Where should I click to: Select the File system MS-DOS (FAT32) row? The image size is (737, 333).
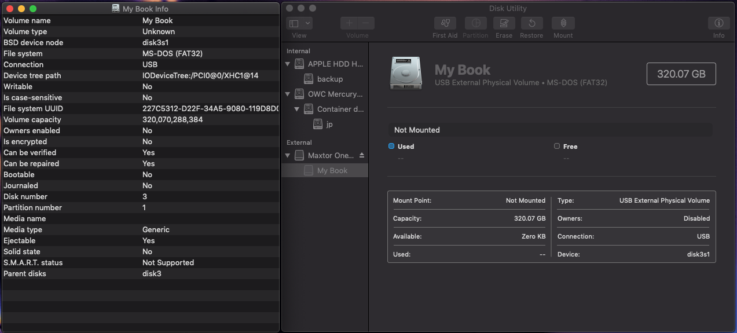tap(141, 53)
